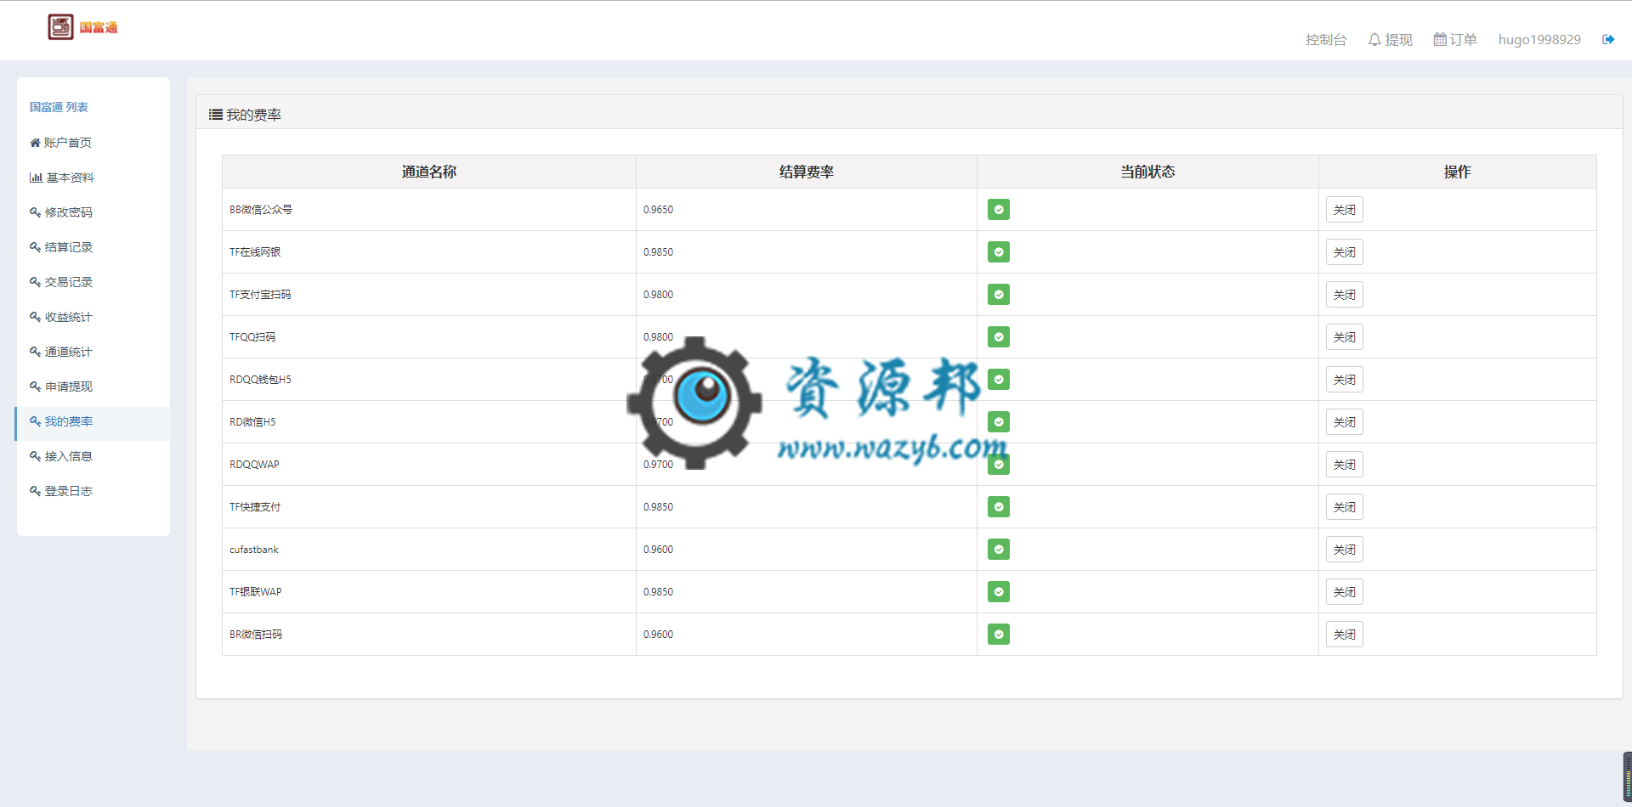This screenshot has width=1632, height=807.
Task: Open 订单 calendar link in header
Action: pos(1455,40)
